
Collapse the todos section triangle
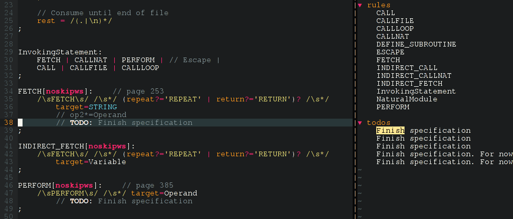pos(360,123)
